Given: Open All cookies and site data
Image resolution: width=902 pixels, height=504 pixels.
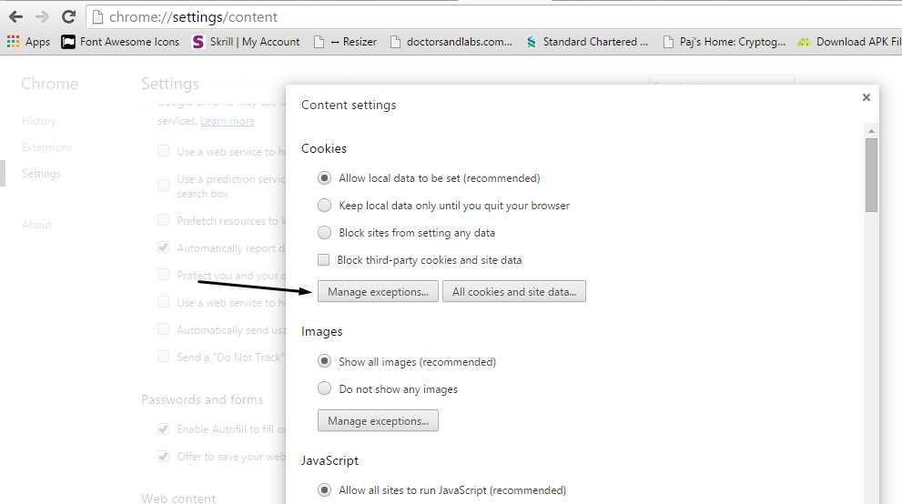Looking at the screenshot, I should [x=513, y=291].
